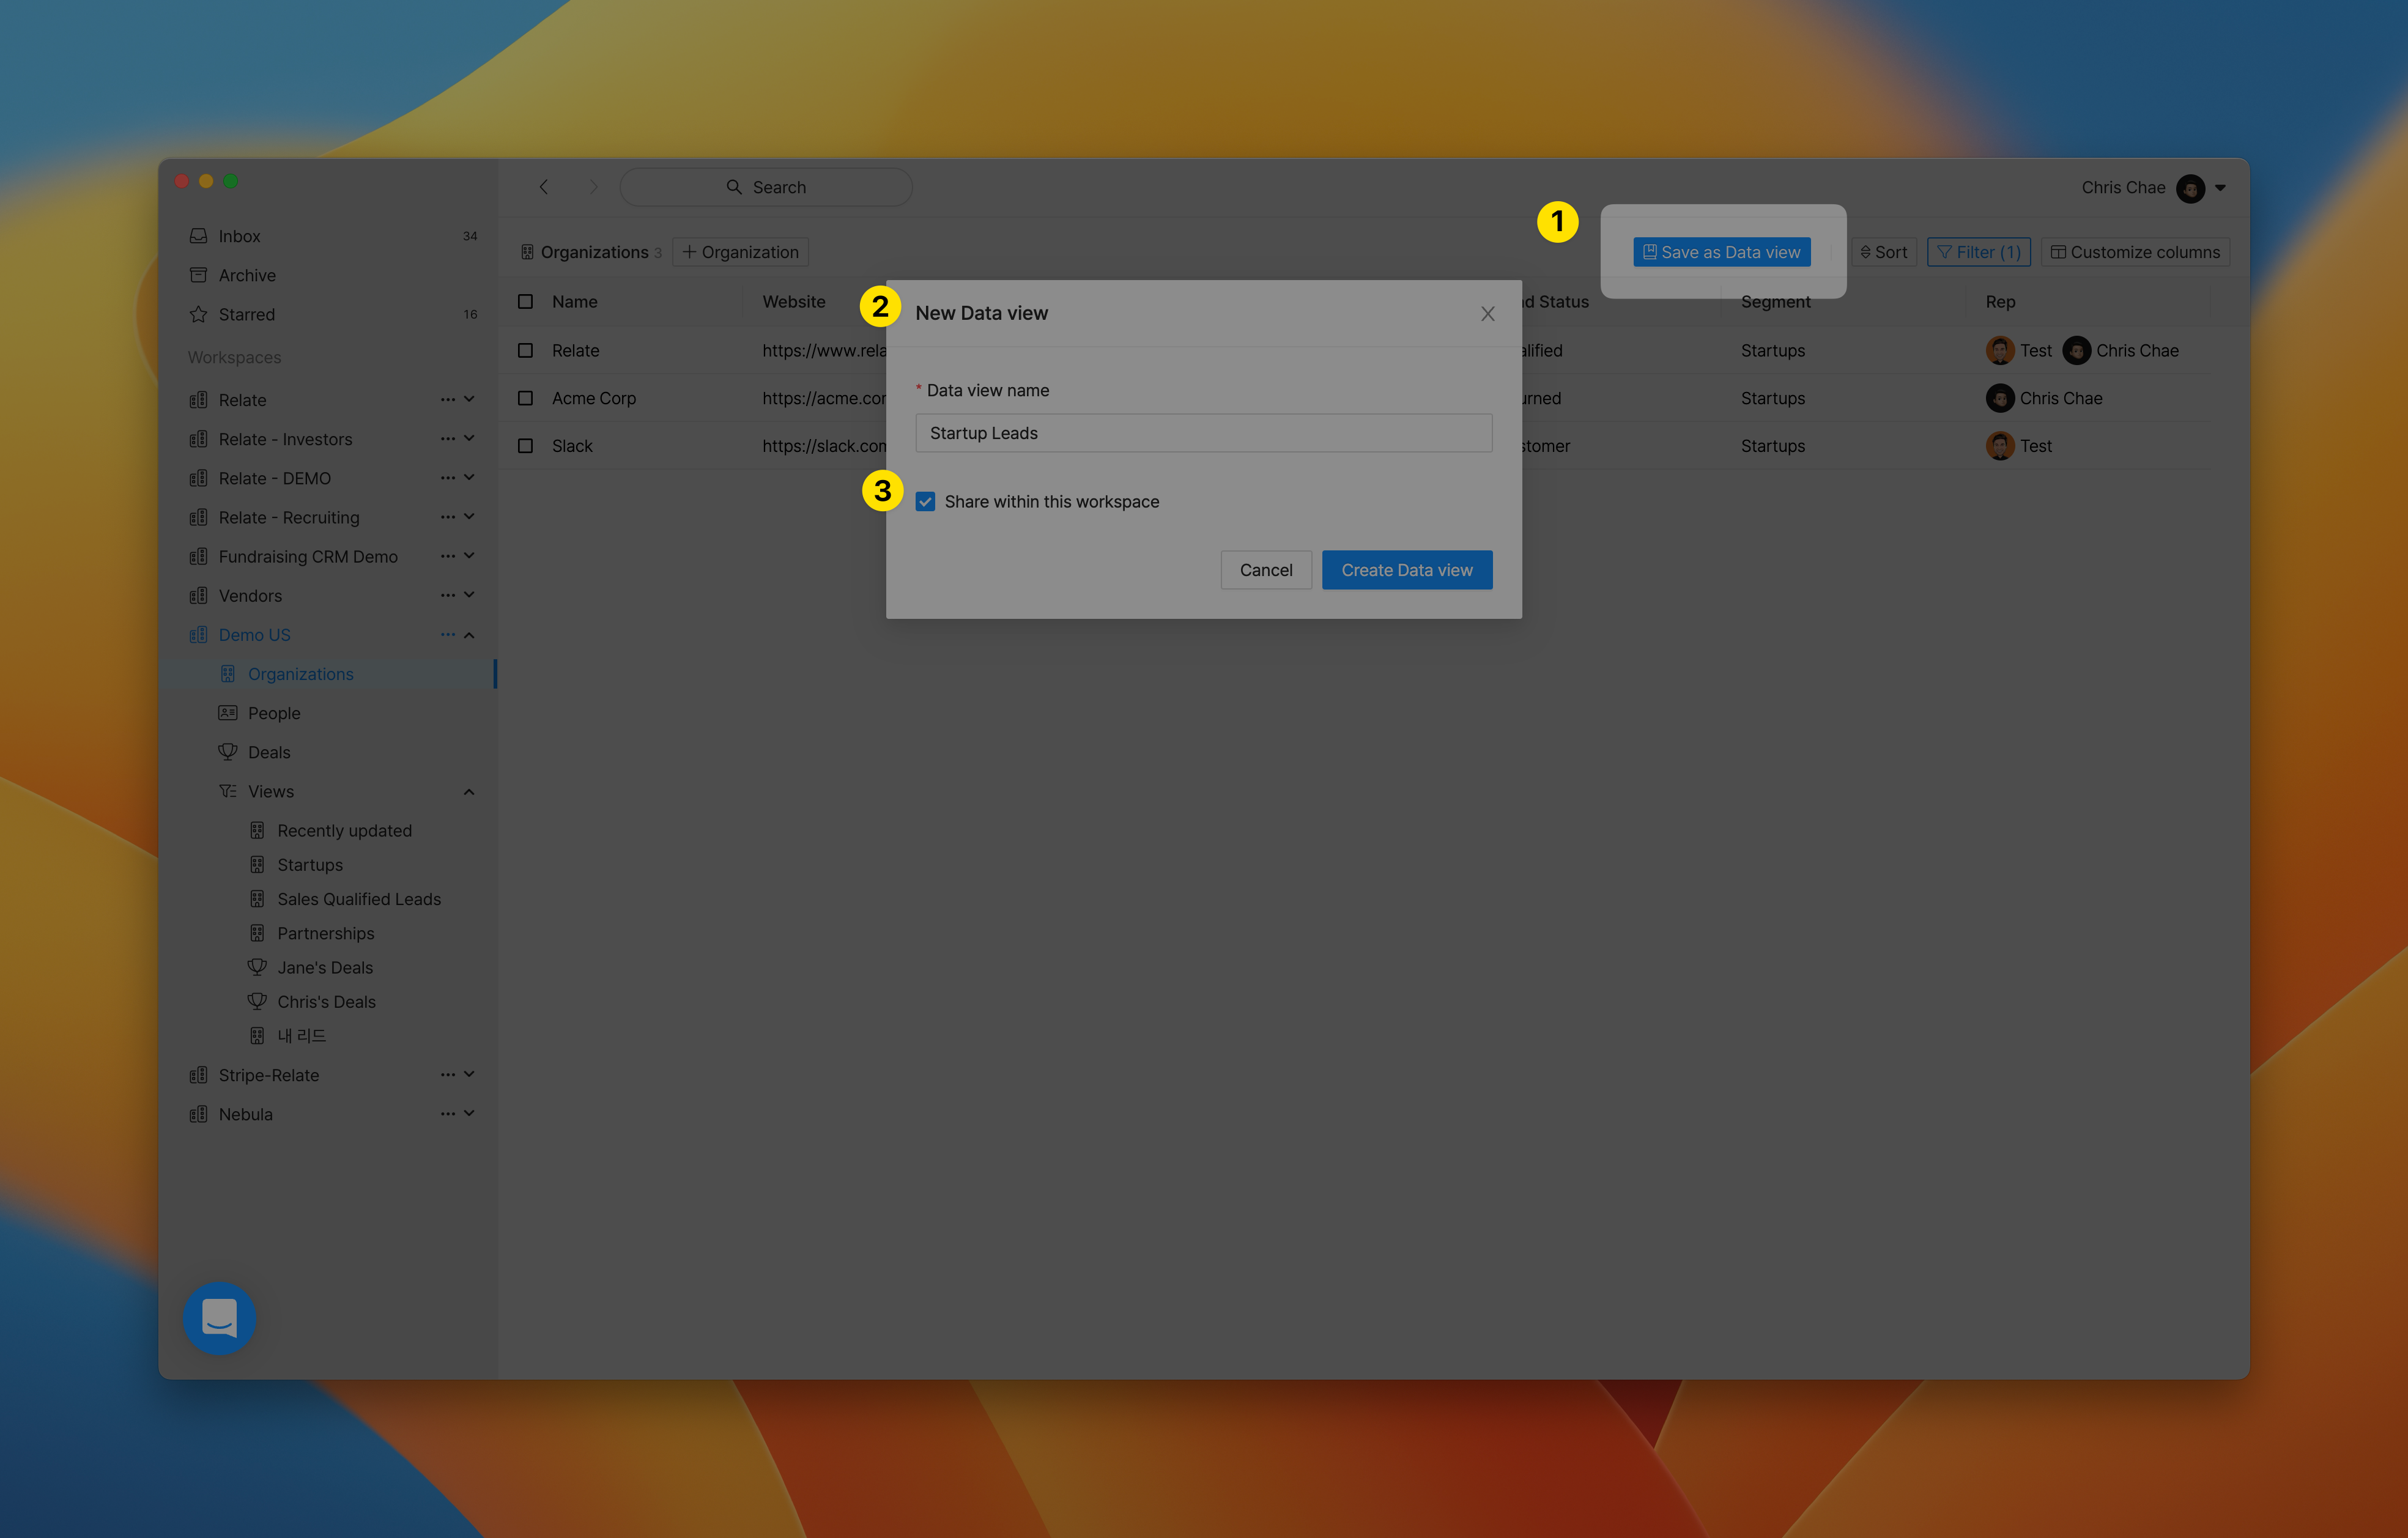This screenshot has height=1538, width=2408.
Task: Open the Partnerships view
Action: tap(325, 933)
